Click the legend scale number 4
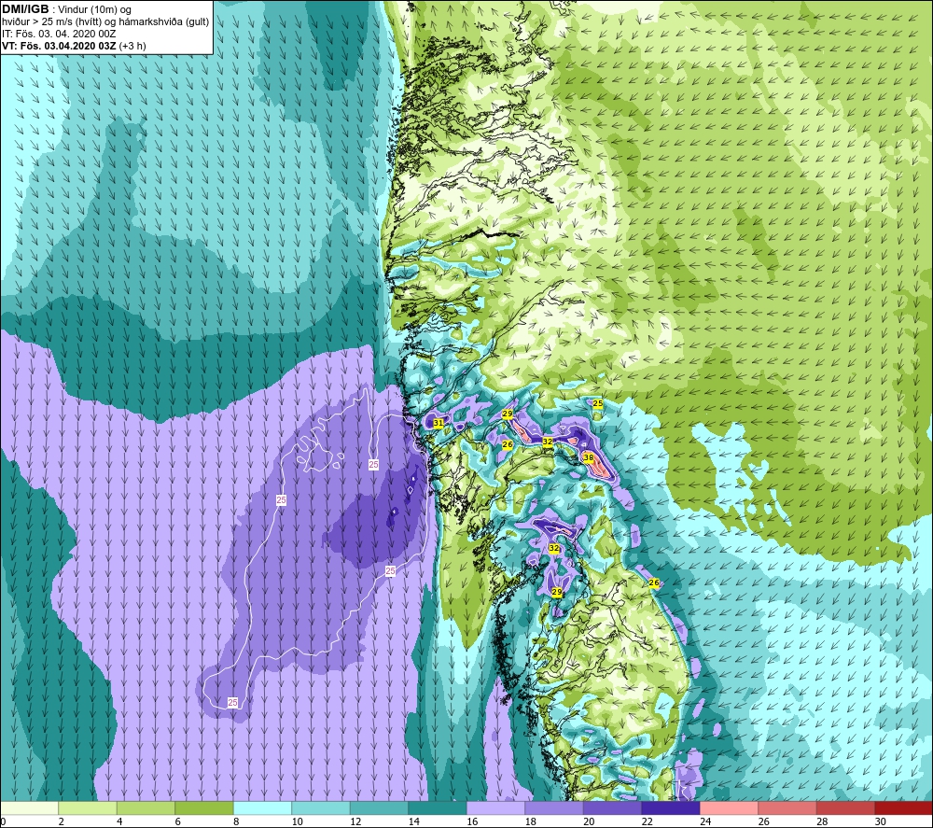Viewport: 933px width, 828px height. tap(119, 821)
